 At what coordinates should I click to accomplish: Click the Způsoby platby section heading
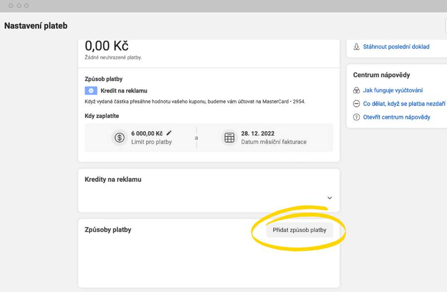pyautogui.click(x=108, y=230)
